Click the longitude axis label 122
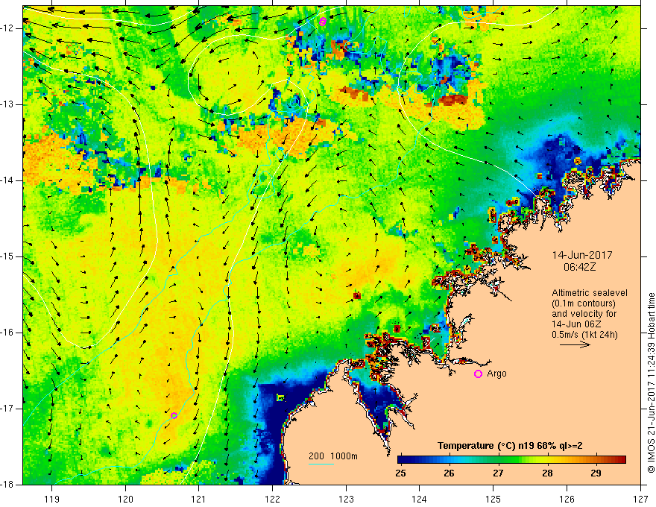Screen dimensions: 656x507 272,499
